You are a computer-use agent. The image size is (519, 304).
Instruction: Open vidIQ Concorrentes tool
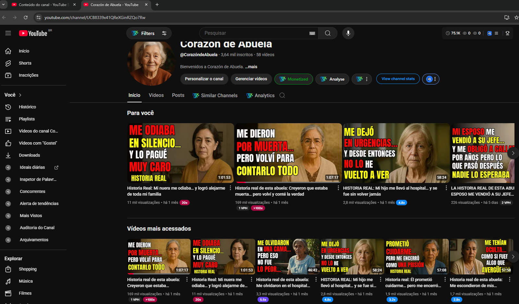tap(32, 192)
